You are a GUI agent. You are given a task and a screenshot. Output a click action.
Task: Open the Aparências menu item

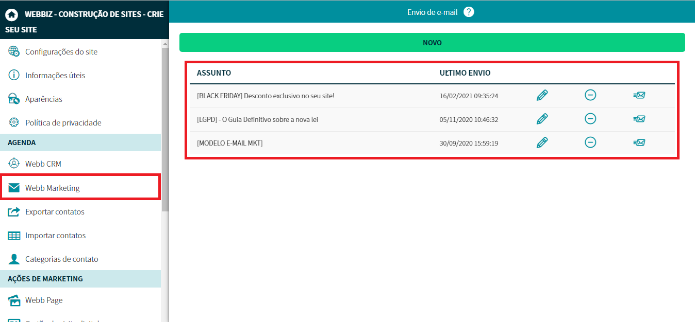[44, 99]
